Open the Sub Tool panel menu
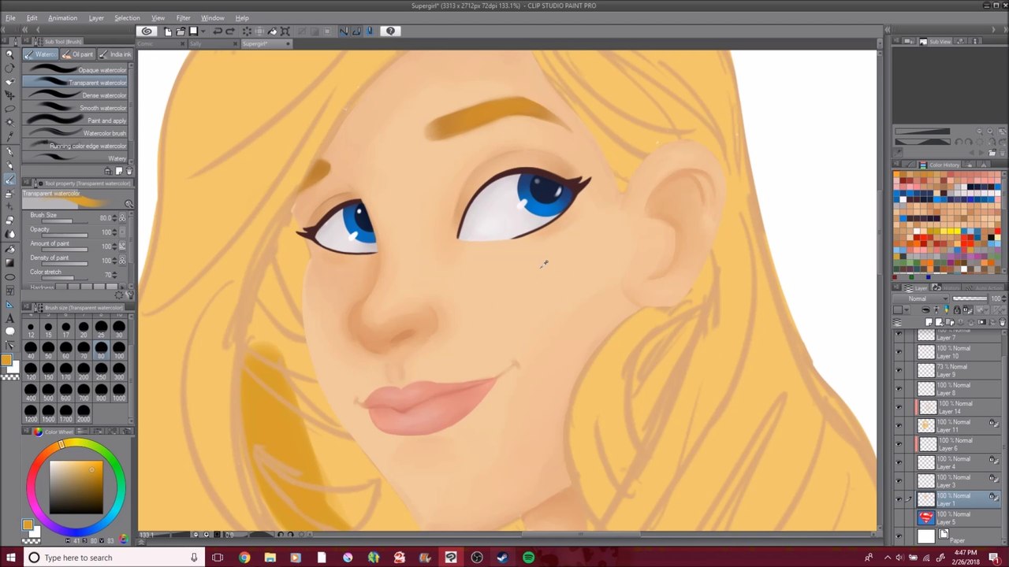Image resolution: width=1009 pixels, height=567 pixels. pyautogui.click(x=24, y=41)
